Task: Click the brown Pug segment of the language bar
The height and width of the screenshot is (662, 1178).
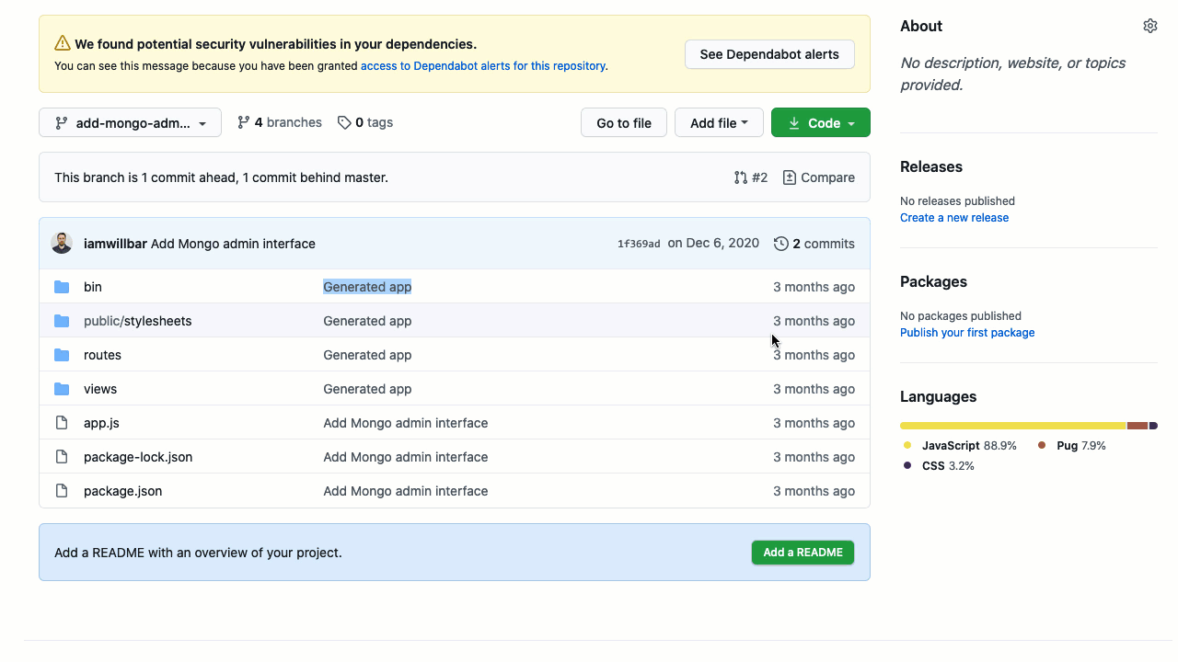Action: click(1138, 426)
